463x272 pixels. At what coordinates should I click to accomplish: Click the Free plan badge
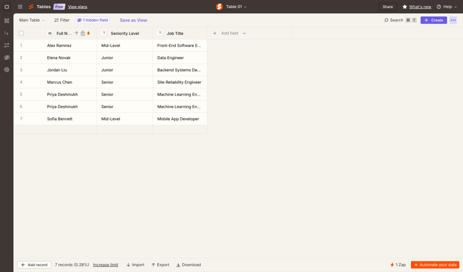pyautogui.click(x=59, y=6)
